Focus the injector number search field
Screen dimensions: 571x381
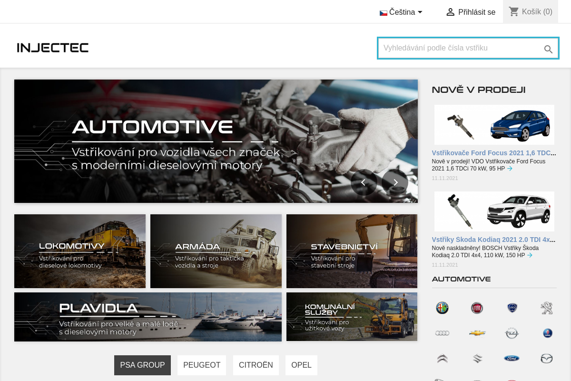[459, 48]
